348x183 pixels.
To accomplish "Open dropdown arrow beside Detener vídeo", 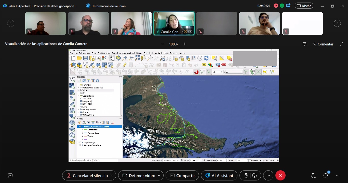I will 159,175.
